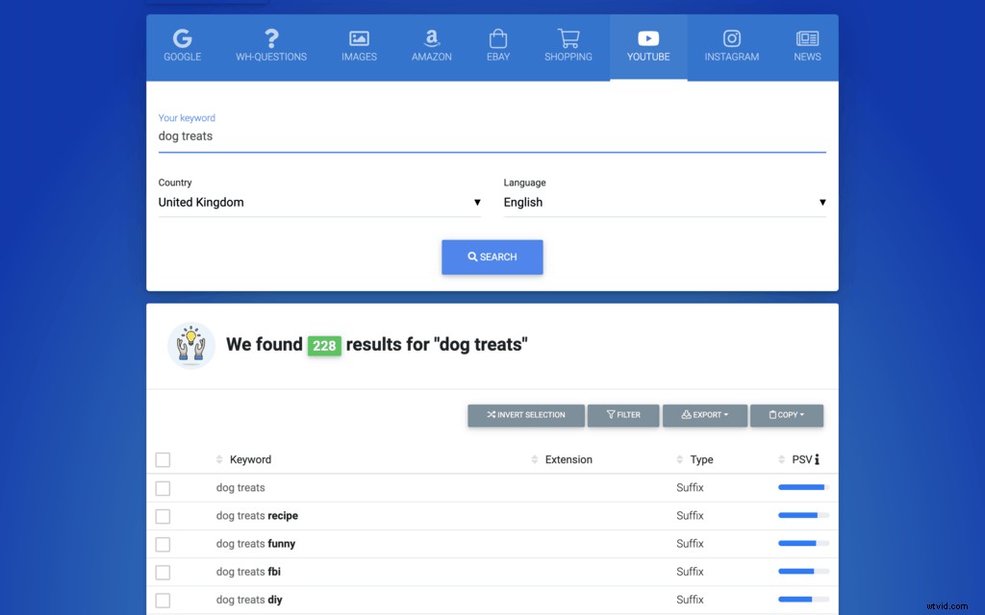This screenshot has height=615, width=985.
Task: Open the Images search icon
Action: pyautogui.click(x=359, y=38)
